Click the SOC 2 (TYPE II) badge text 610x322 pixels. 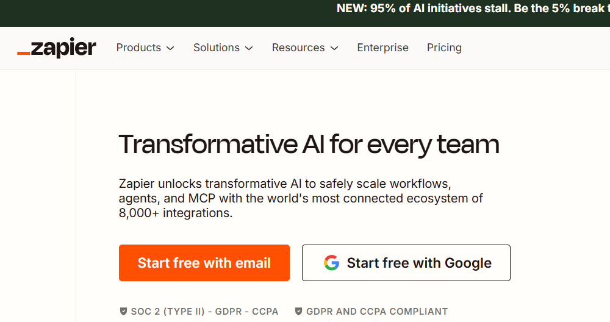pos(204,312)
